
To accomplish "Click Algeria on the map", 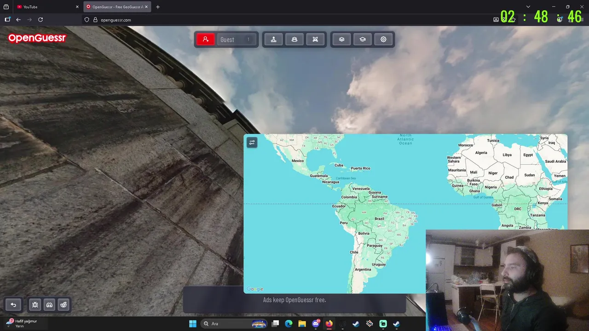I will click(481, 153).
